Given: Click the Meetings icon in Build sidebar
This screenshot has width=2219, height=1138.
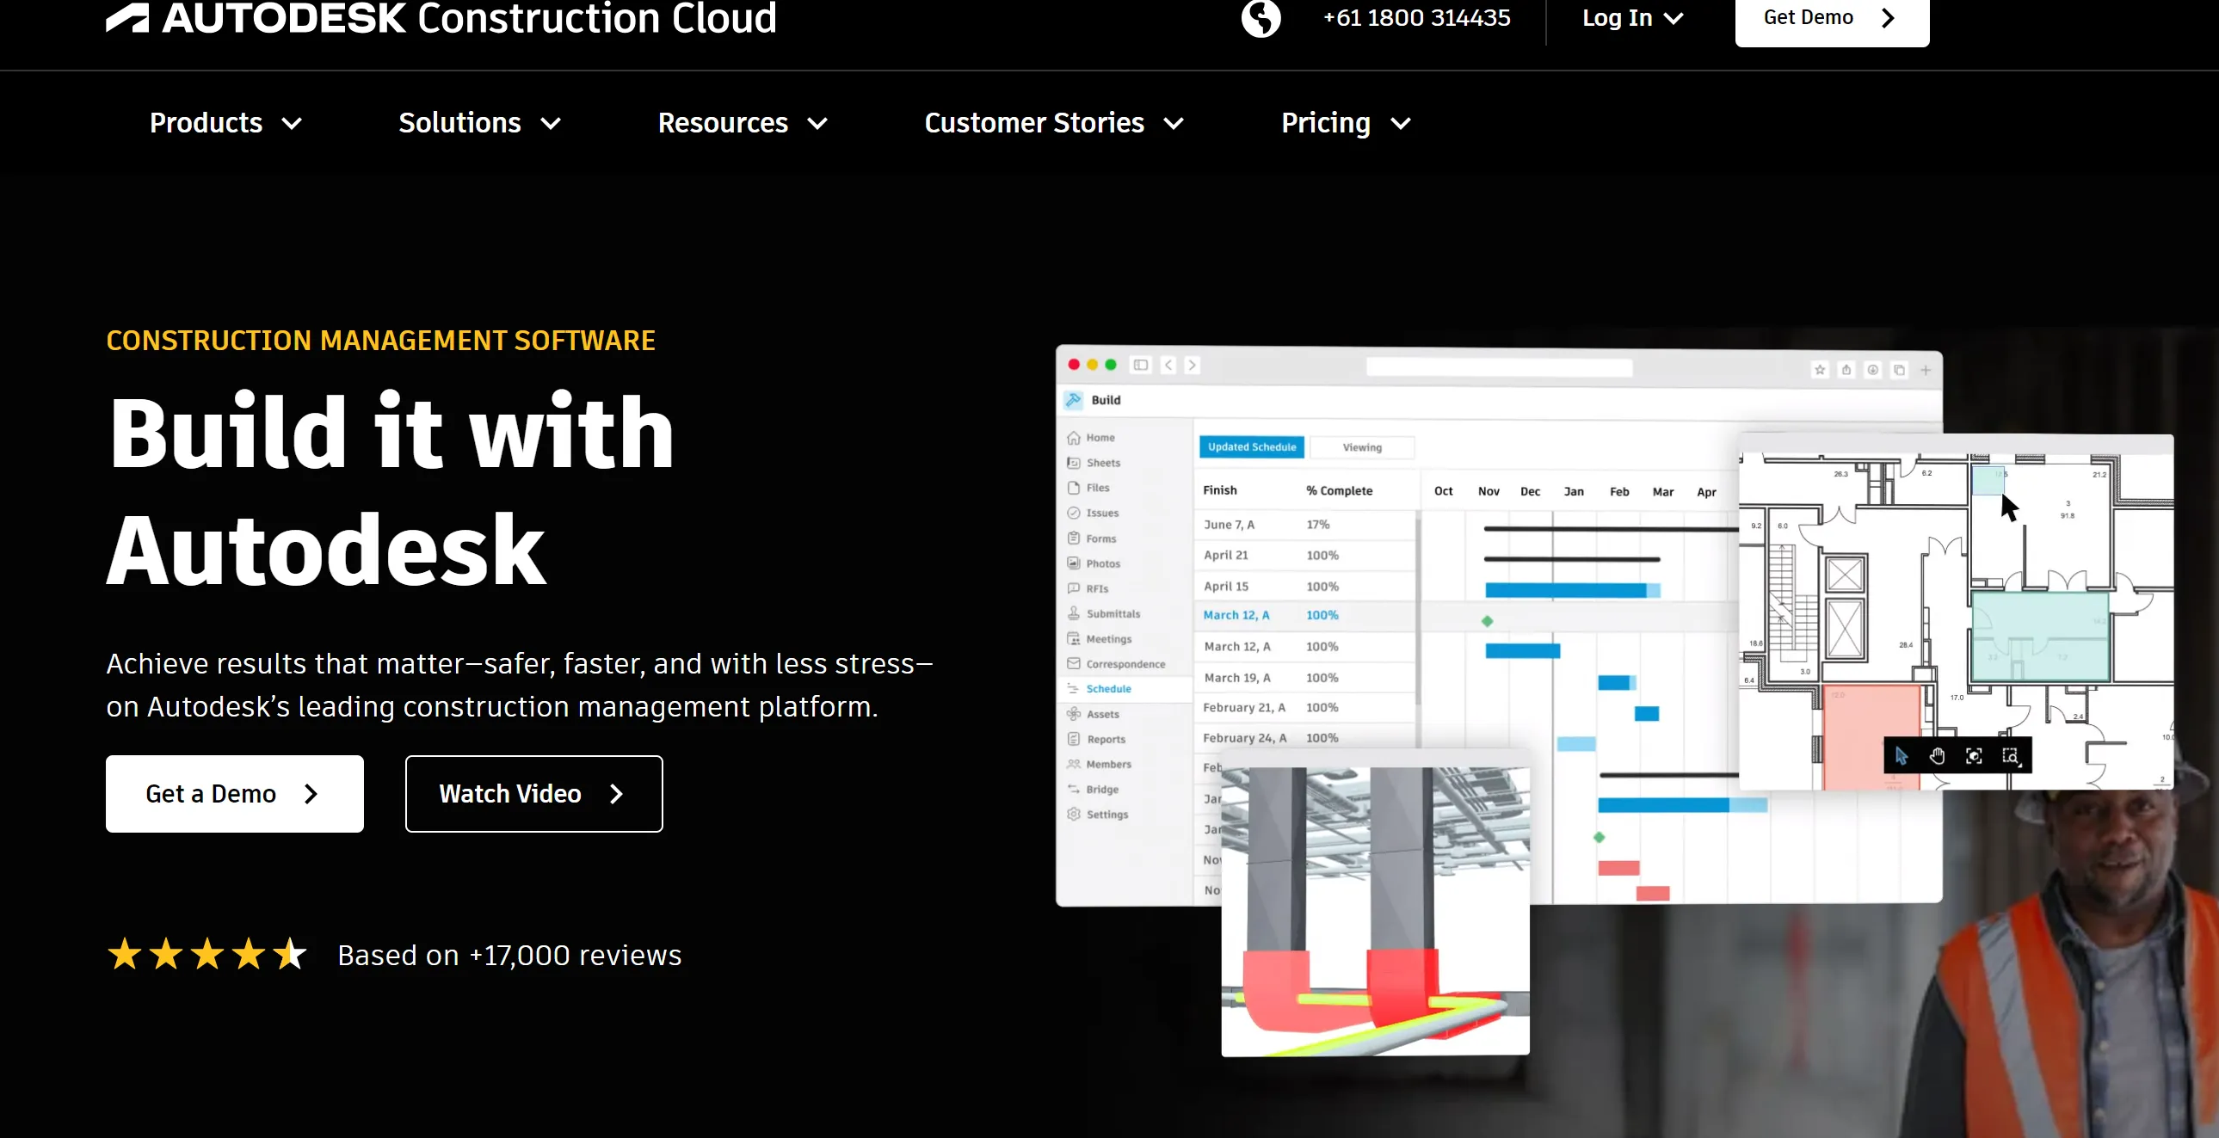Looking at the screenshot, I should click(x=1074, y=638).
